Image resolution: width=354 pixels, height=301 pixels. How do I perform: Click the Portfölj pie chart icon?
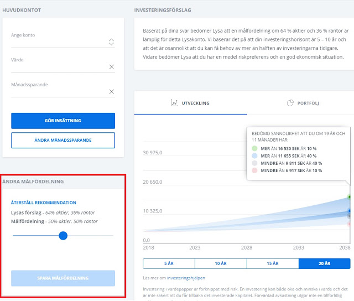coord(290,103)
